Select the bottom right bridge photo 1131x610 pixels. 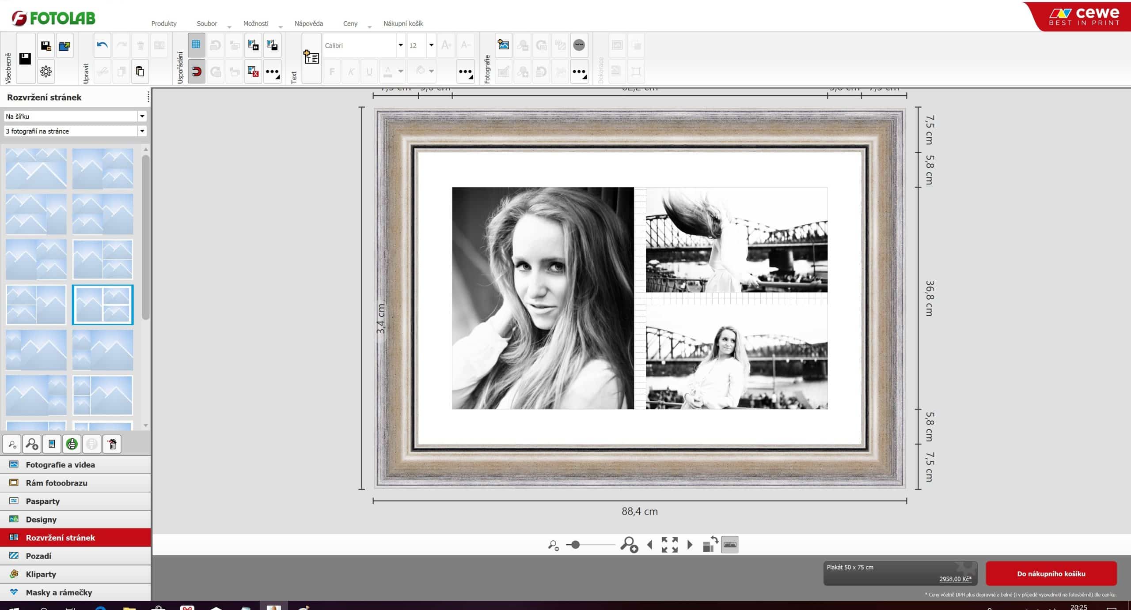pyautogui.click(x=736, y=357)
